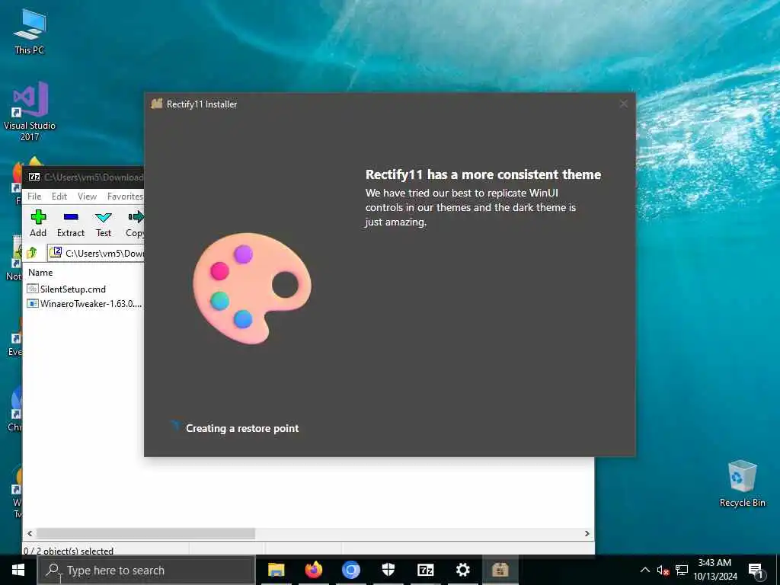Click the Copy arrow icon in 7-Zip
The image size is (780, 585).
[136, 217]
